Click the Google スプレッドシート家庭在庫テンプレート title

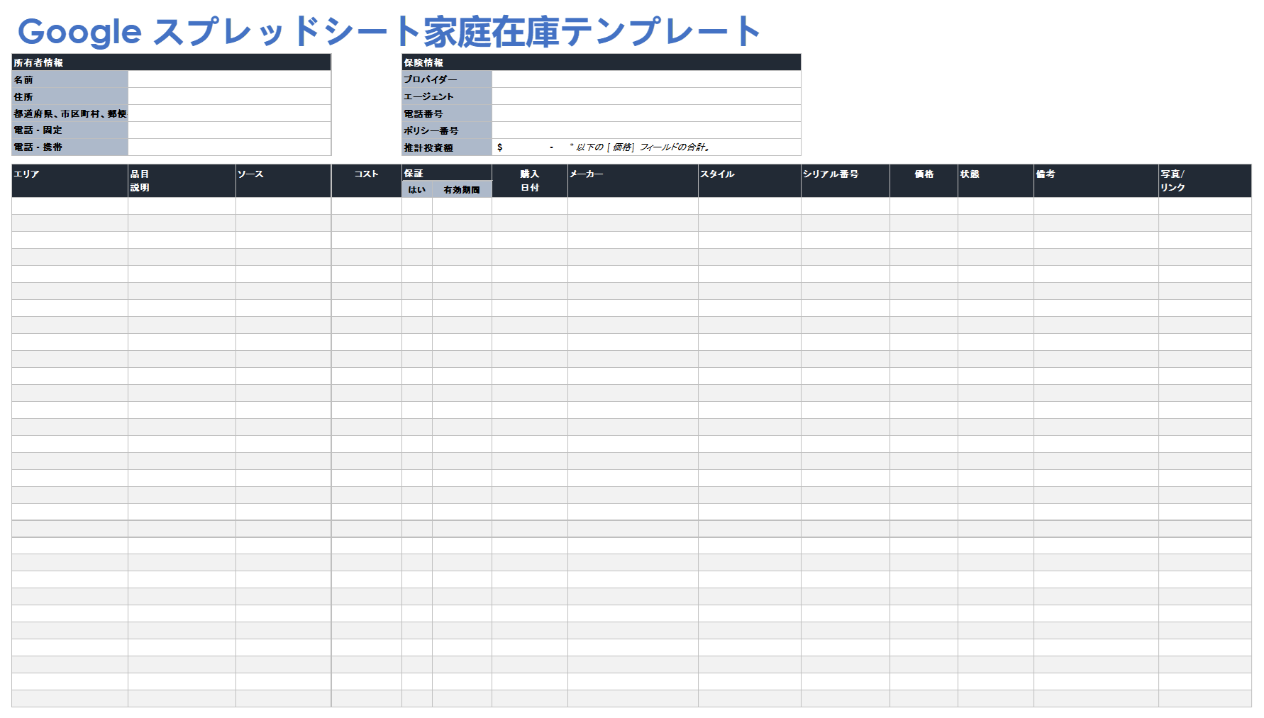[389, 32]
